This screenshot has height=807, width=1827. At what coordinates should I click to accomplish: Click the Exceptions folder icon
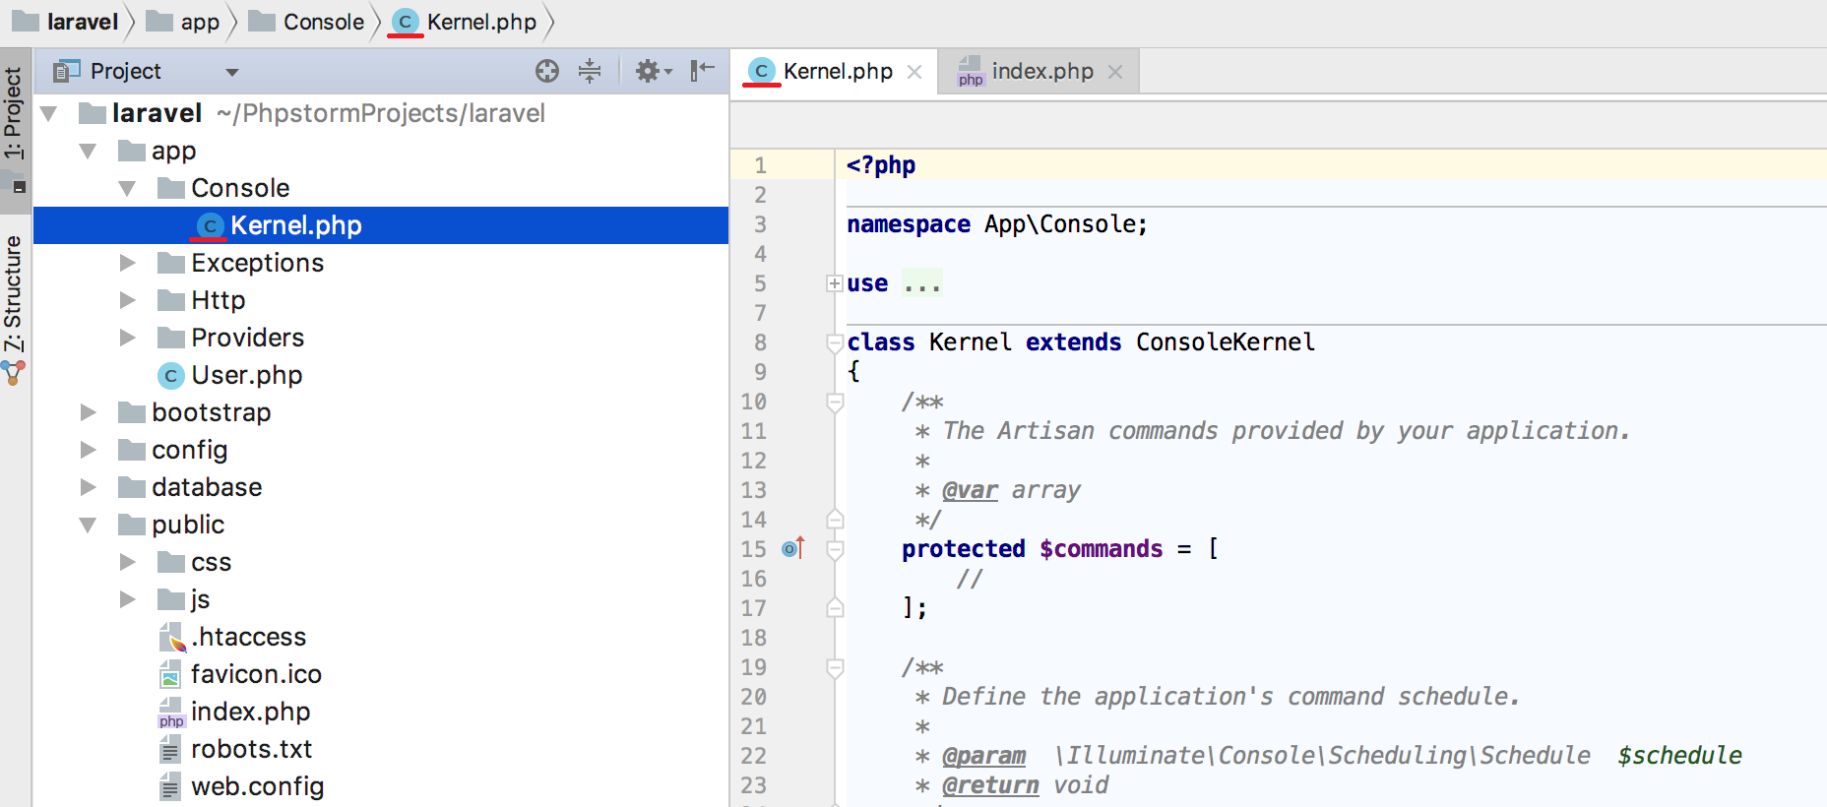tap(171, 263)
